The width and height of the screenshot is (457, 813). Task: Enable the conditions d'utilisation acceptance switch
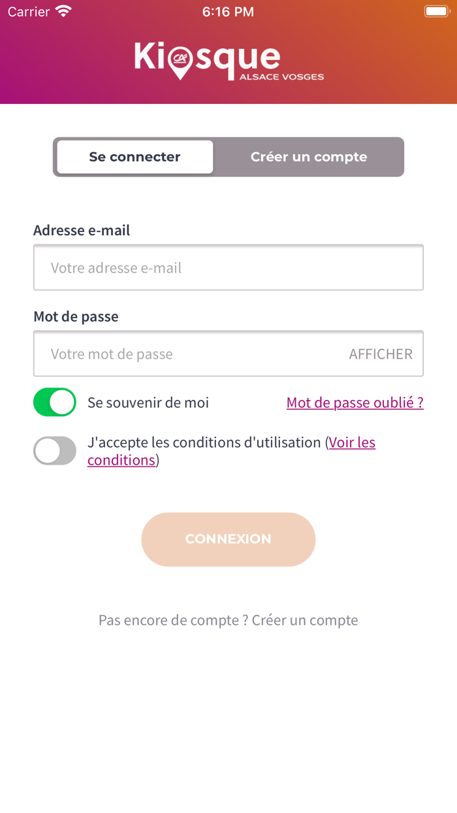point(55,451)
